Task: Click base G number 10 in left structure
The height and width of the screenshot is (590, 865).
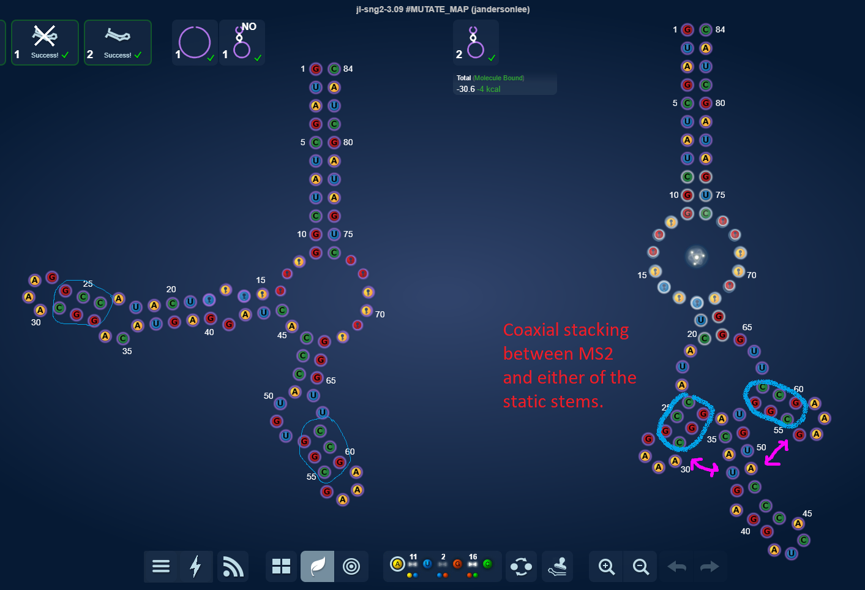Action: [x=316, y=234]
